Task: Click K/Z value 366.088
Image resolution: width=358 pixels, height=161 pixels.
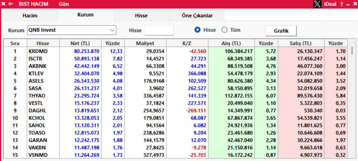Action: pyautogui.click(x=197, y=73)
